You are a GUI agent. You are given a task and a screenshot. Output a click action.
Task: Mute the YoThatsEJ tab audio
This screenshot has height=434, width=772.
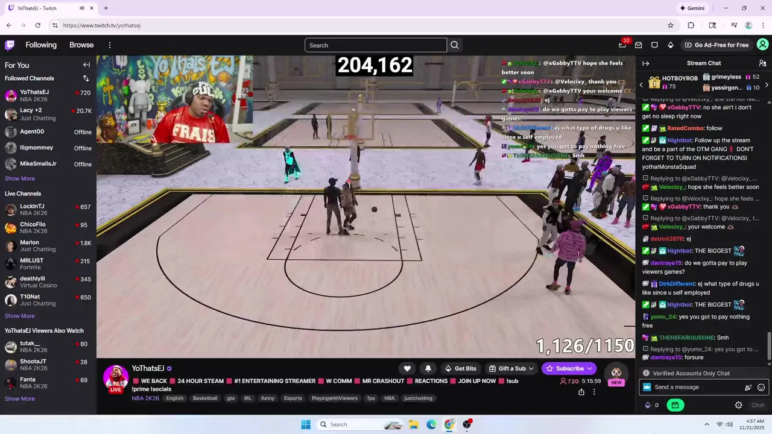tap(82, 8)
